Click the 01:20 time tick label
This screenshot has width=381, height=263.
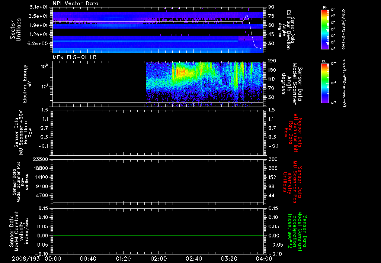[x=123, y=259]
